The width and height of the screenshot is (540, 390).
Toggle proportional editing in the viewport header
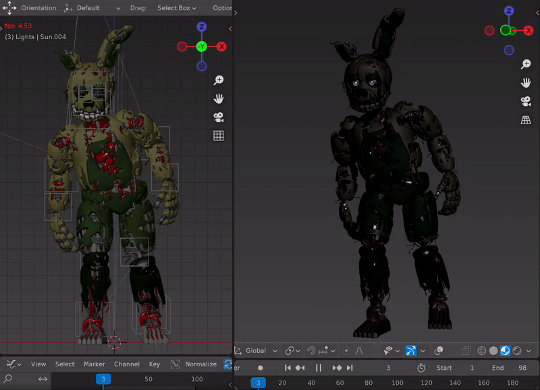point(346,351)
